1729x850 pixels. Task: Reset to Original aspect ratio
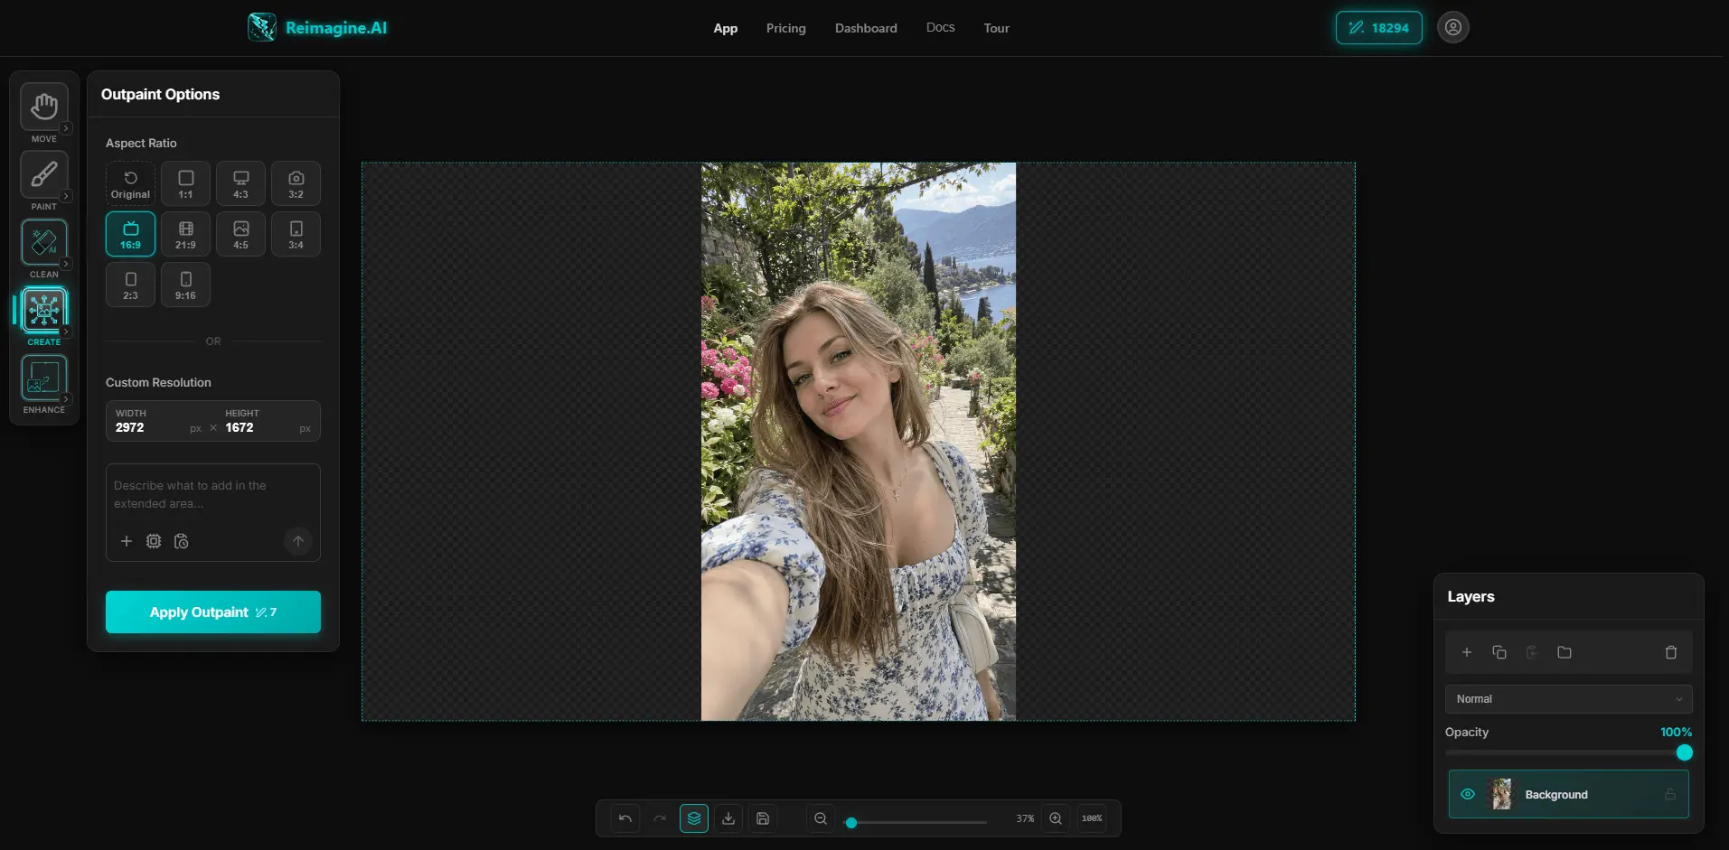click(x=131, y=183)
